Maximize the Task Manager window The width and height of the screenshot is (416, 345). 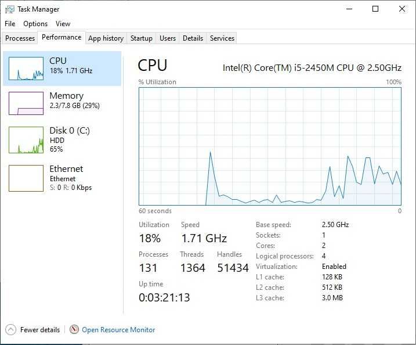[375, 9]
